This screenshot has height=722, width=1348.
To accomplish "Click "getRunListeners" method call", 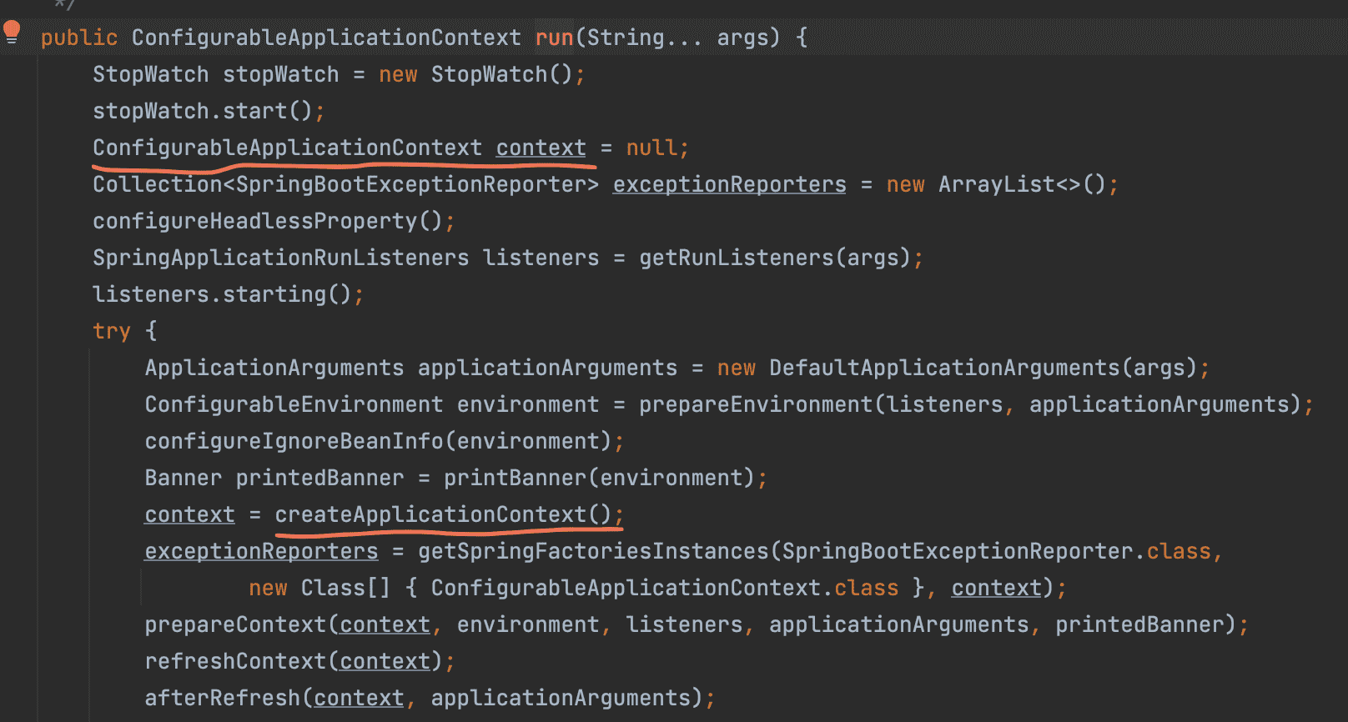I will (x=737, y=258).
